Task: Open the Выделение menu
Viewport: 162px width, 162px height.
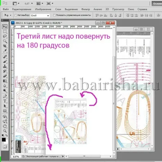Action: [x=71, y=9]
